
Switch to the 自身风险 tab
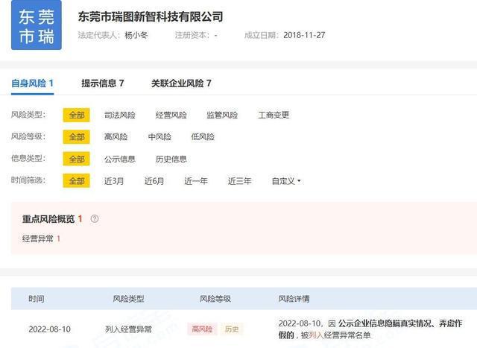[x=32, y=83]
